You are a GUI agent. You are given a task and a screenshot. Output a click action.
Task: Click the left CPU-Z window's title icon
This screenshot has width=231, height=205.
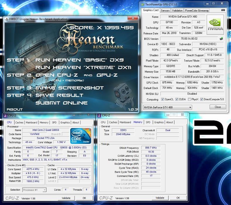pyautogui.click(x=5, y=116)
